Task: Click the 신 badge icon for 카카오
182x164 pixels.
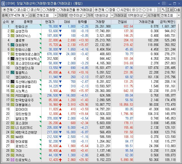Action: tap(12, 155)
